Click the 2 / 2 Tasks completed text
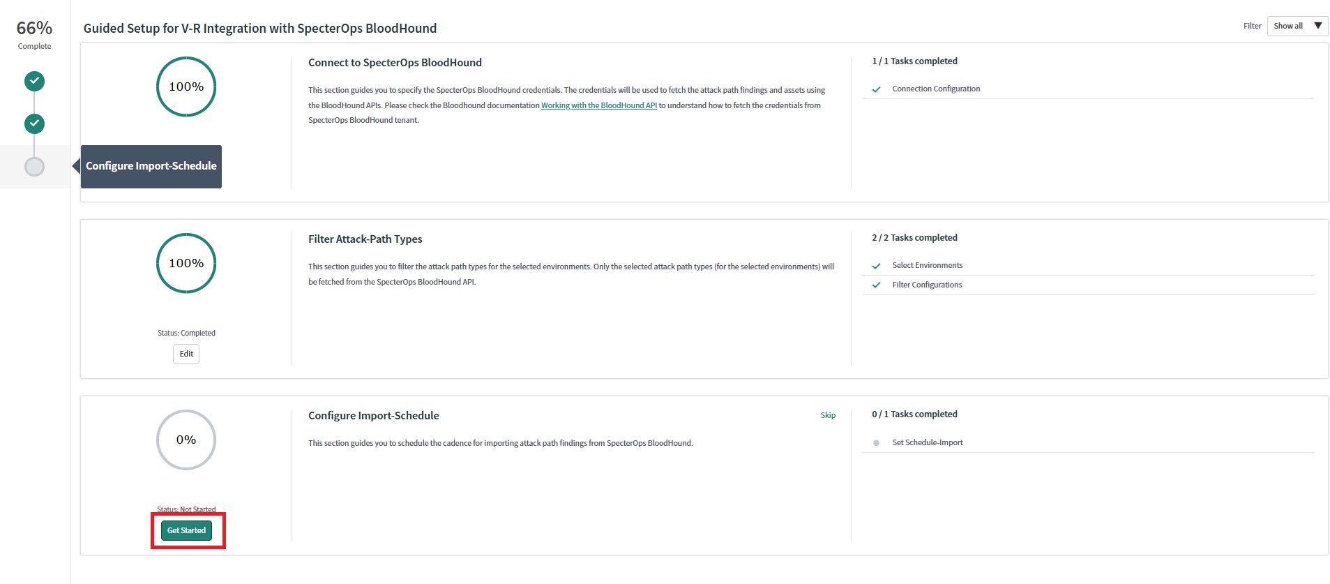Image resolution: width=1330 pixels, height=584 pixels. (914, 238)
